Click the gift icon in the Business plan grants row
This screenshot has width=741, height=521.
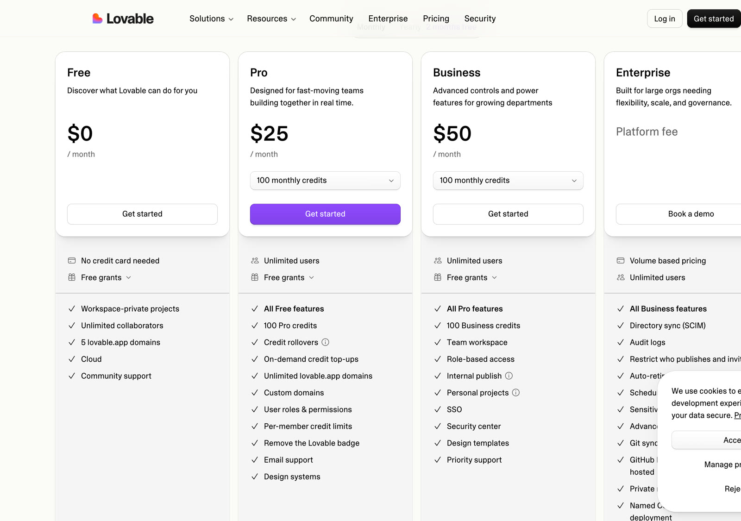[438, 277]
